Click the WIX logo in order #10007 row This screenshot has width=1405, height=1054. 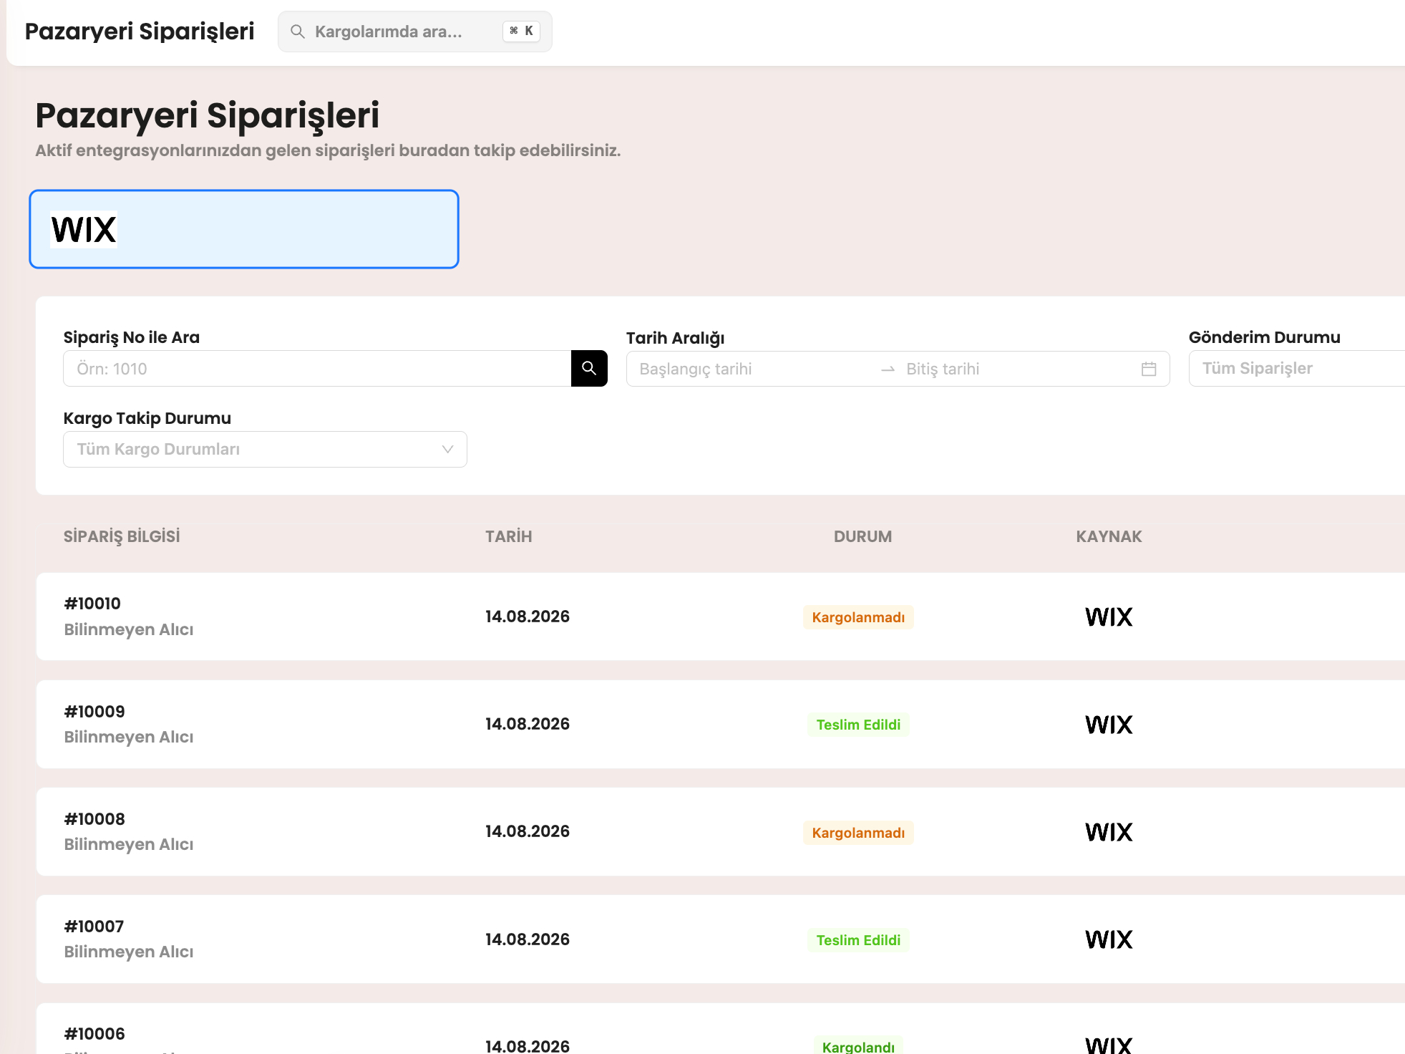(1109, 939)
